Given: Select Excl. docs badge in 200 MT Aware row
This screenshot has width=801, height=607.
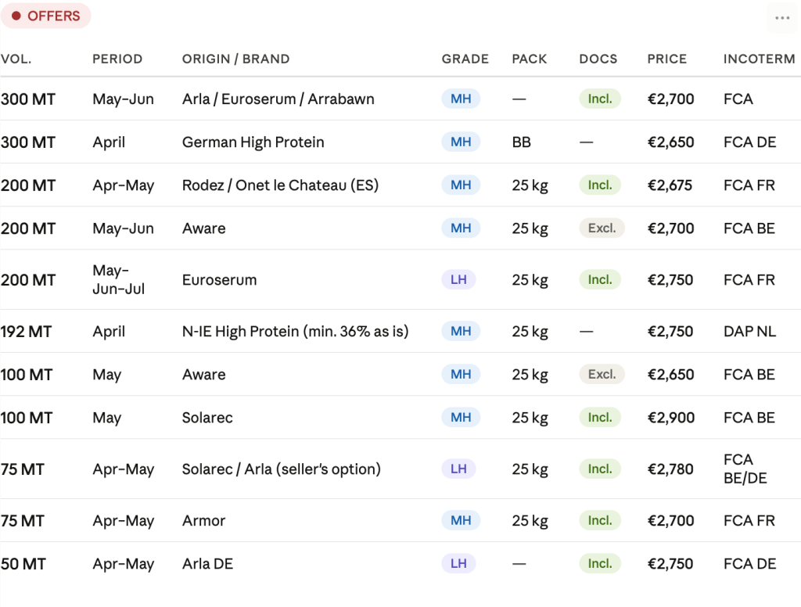Looking at the screenshot, I should (602, 228).
